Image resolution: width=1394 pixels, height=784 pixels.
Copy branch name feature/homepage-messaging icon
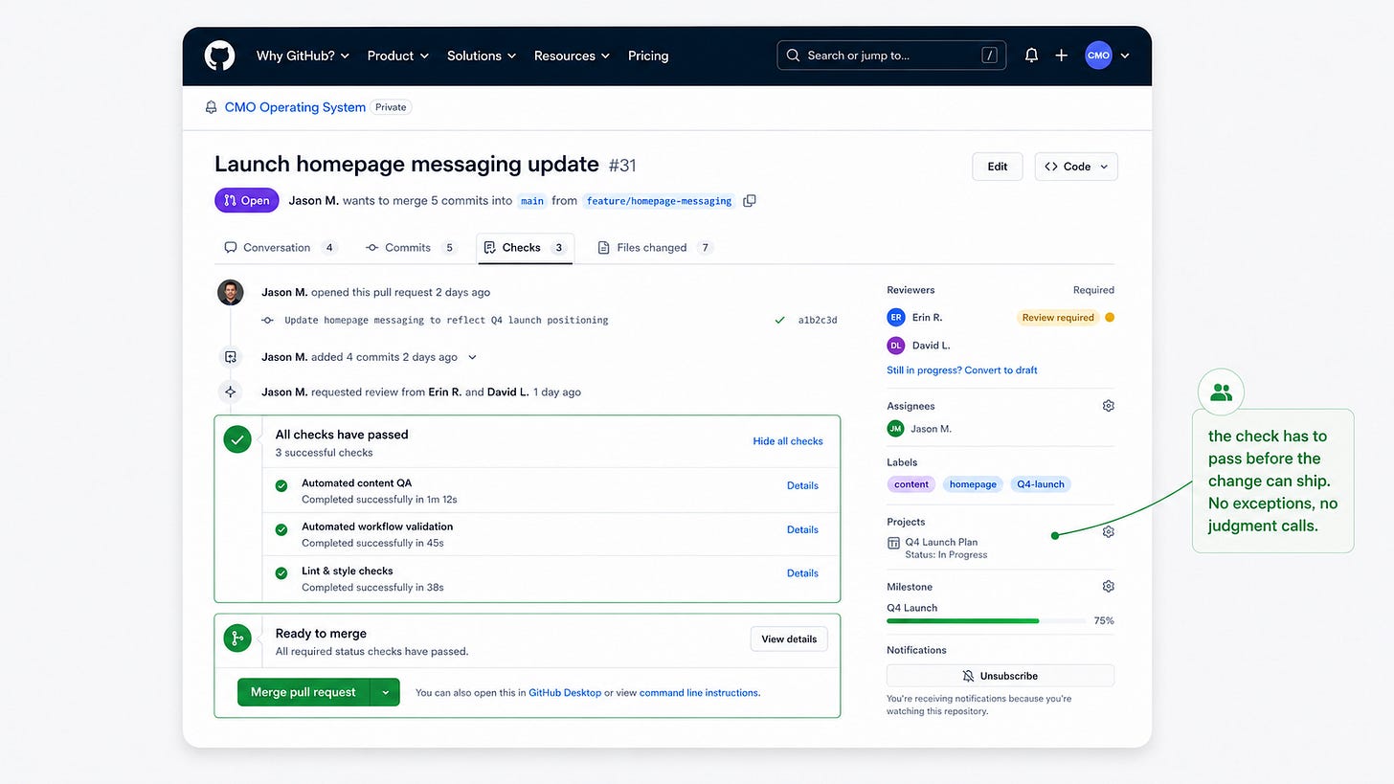[x=750, y=201]
